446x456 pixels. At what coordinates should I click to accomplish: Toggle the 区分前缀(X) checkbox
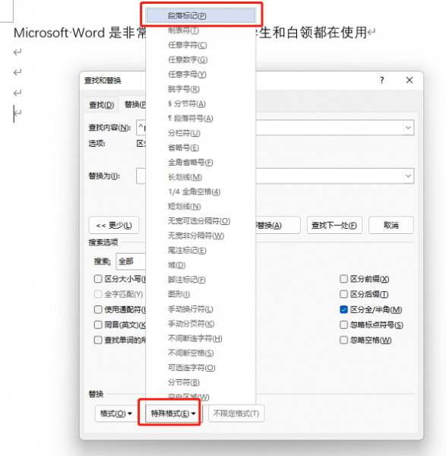[x=343, y=279]
